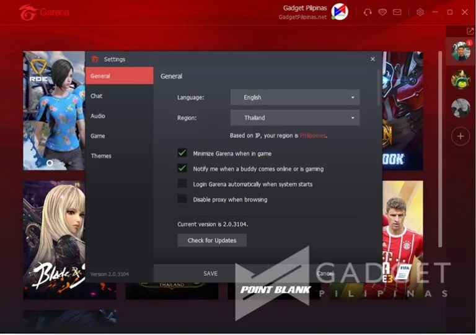Click the Version 2.0.3104 sidebar label
Viewport: 476px width, 335px height.
(x=109, y=274)
